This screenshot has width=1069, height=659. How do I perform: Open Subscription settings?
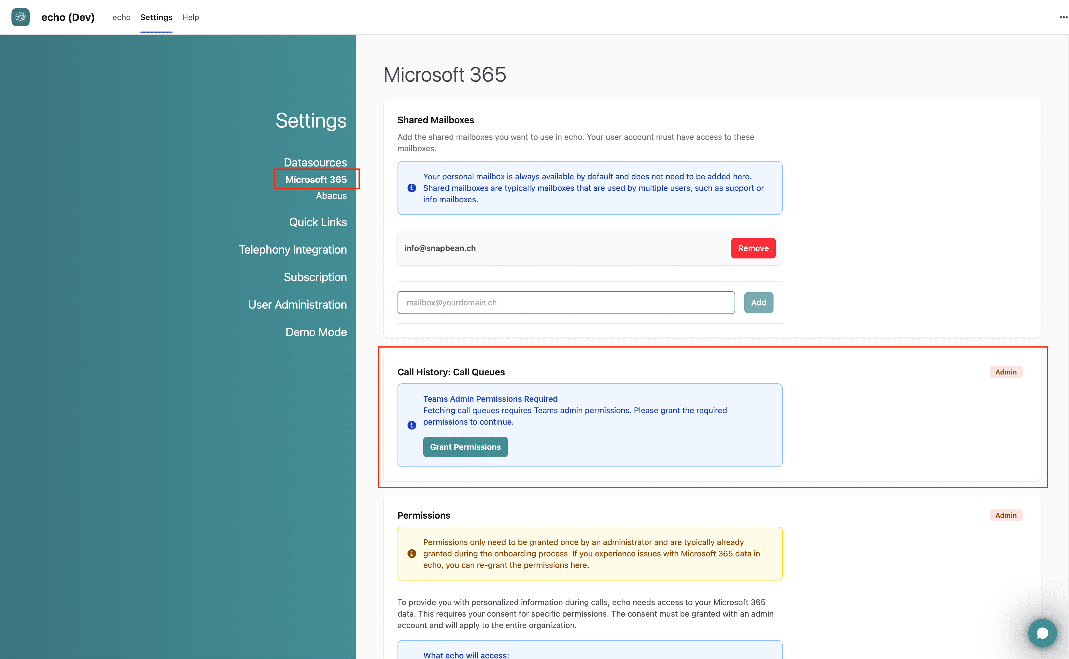[x=315, y=277]
